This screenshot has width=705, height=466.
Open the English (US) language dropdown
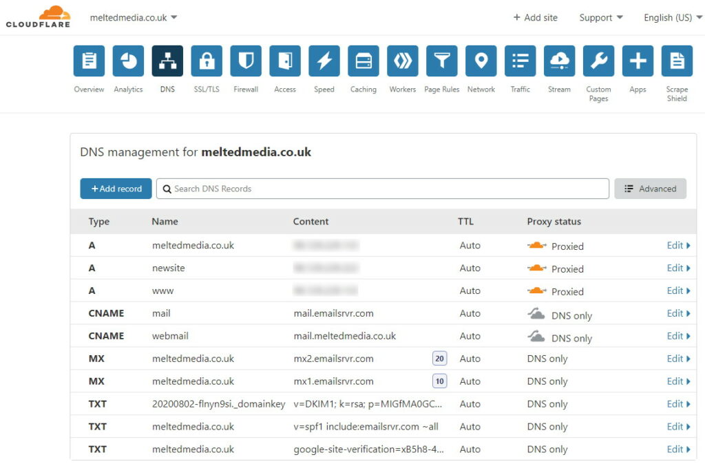click(673, 17)
